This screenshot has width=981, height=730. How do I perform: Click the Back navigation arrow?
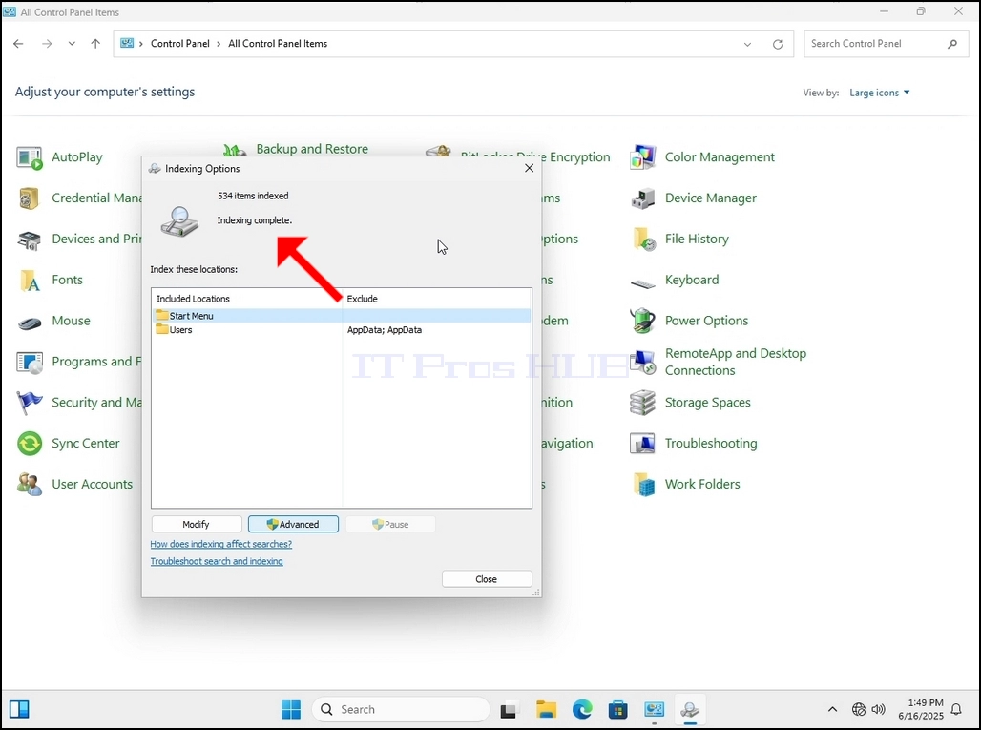(19, 44)
